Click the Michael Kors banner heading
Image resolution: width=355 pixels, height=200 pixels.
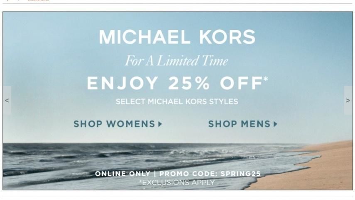click(x=177, y=37)
